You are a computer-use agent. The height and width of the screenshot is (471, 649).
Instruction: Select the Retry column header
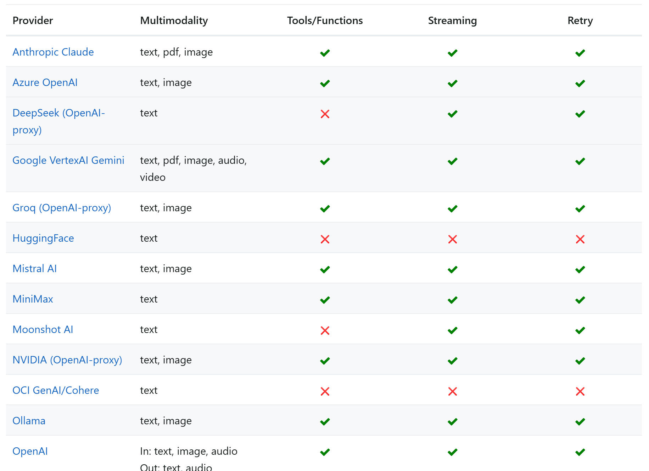[x=580, y=21]
